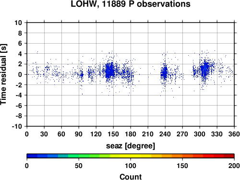Click the 'Time residual [s]' y-axis label
Screen dimensions: 240x180
point(3,74)
